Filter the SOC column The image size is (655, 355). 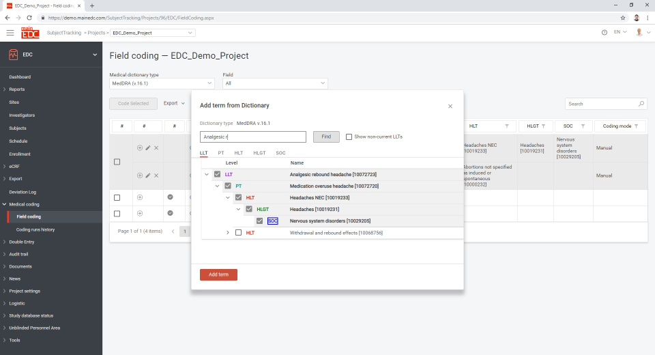[583, 126]
